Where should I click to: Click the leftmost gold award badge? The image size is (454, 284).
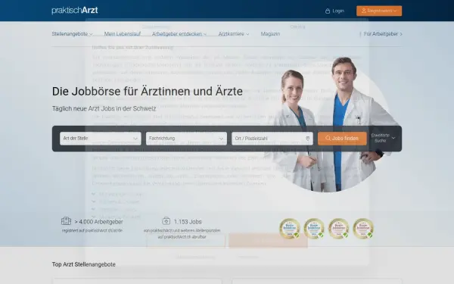(290, 229)
